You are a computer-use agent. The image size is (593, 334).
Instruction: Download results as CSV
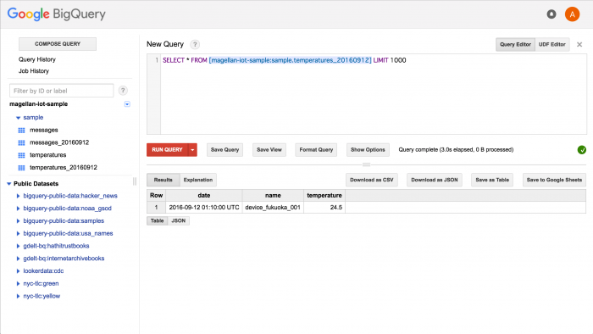(x=371, y=180)
